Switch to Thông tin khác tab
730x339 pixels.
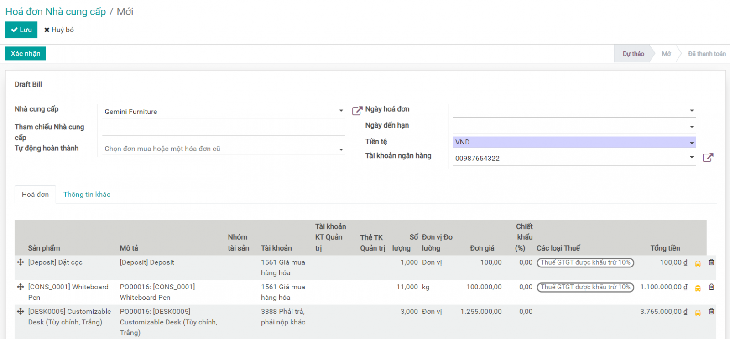tap(87, 195)
